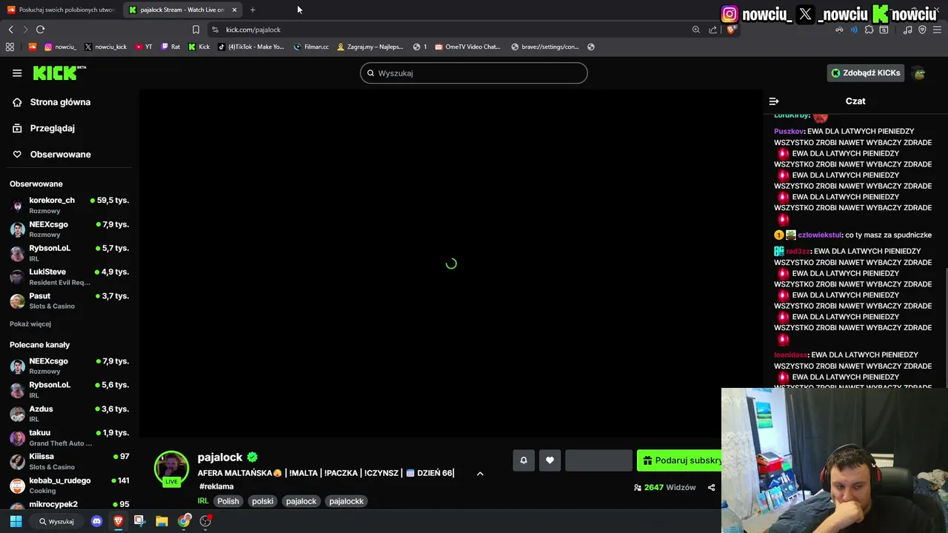948x533 pixels.
Task: Click the bookmark icon in address bar
Action: [x=196, y=30]
